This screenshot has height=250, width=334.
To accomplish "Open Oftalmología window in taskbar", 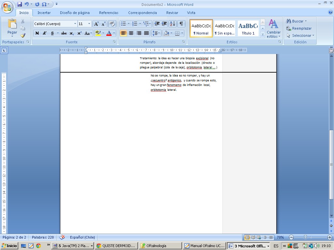I will pyautogui.click(x=160, y=246).
